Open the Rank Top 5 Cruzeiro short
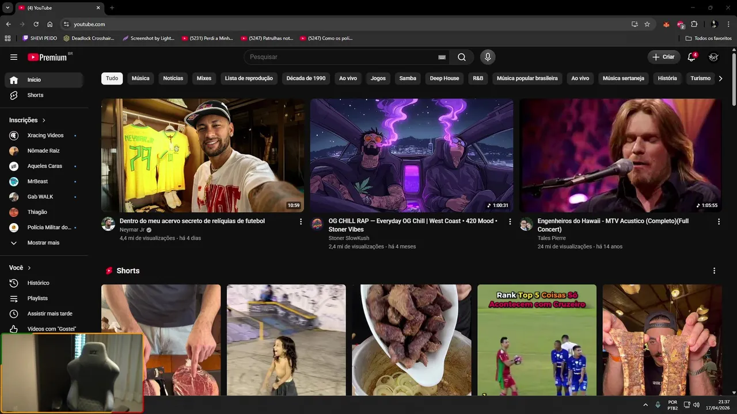Viewport: 737px width, 414px height. tap(537, 340)
